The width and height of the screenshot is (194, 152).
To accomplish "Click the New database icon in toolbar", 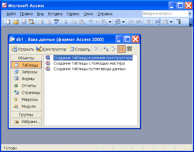I will pos(8,22).
